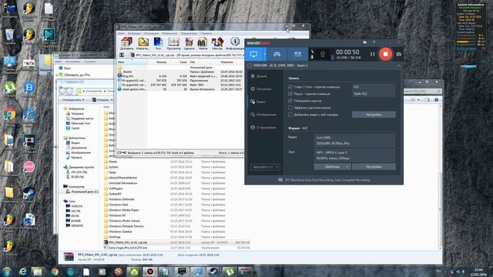Collapse Bandicam panel with the up chevron
This screenshot has width=493, height=277.
(398, 65)
